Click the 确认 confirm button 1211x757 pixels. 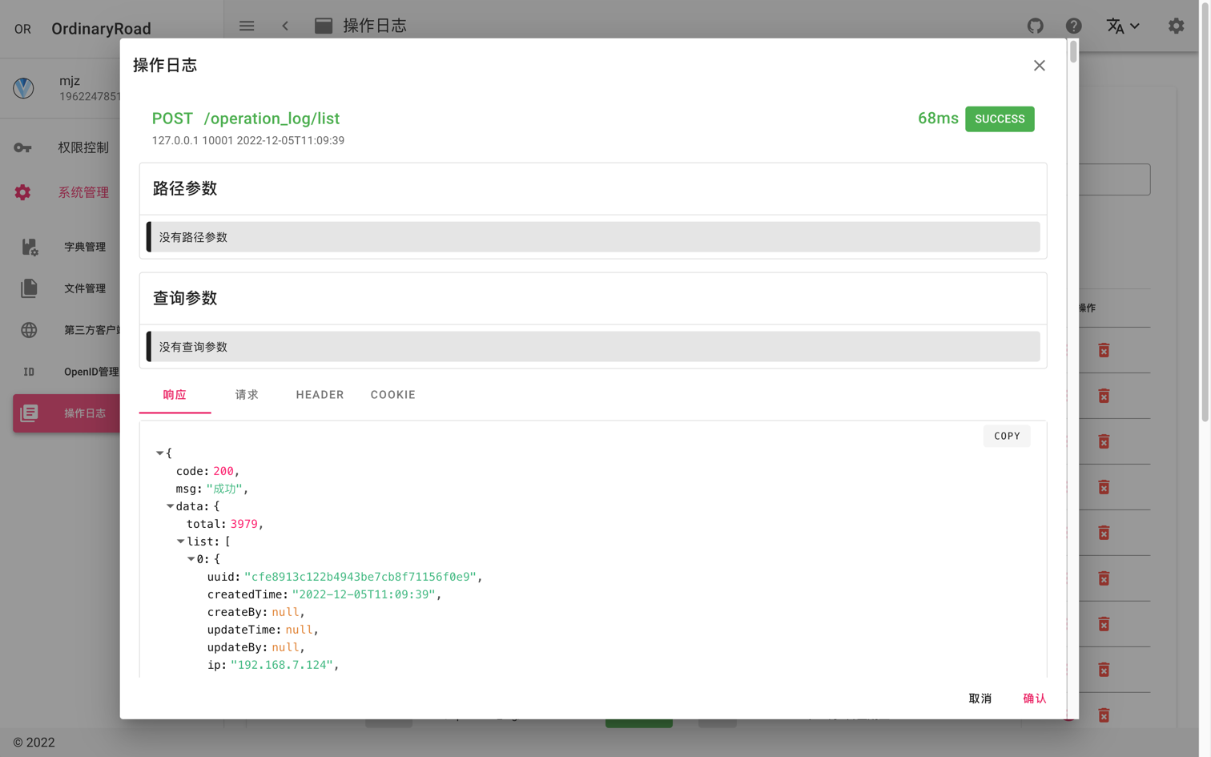point(1034,699)
